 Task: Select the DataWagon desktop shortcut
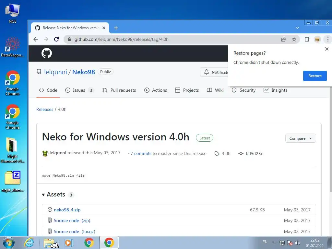[13, 47]
